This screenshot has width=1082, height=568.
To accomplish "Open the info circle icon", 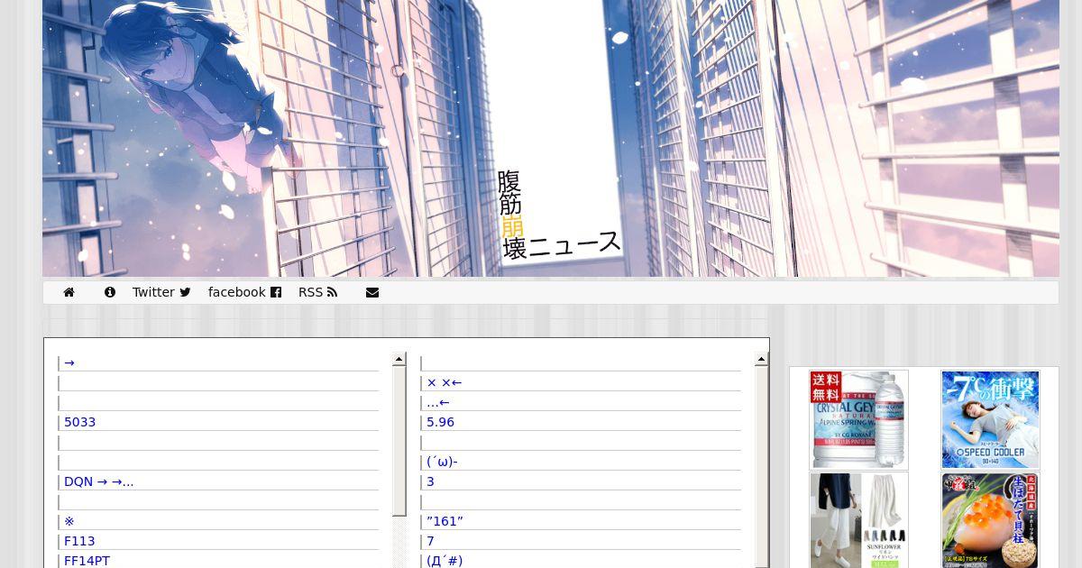I will (x=110, y=292).
